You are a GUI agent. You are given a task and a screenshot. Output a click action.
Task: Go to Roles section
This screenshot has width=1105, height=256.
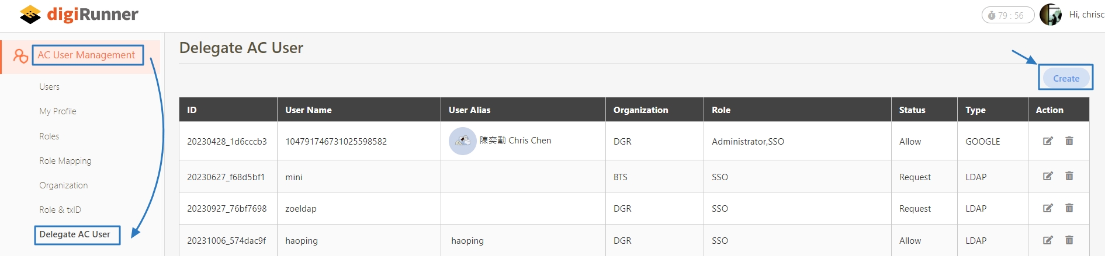(x=49, y=136)
